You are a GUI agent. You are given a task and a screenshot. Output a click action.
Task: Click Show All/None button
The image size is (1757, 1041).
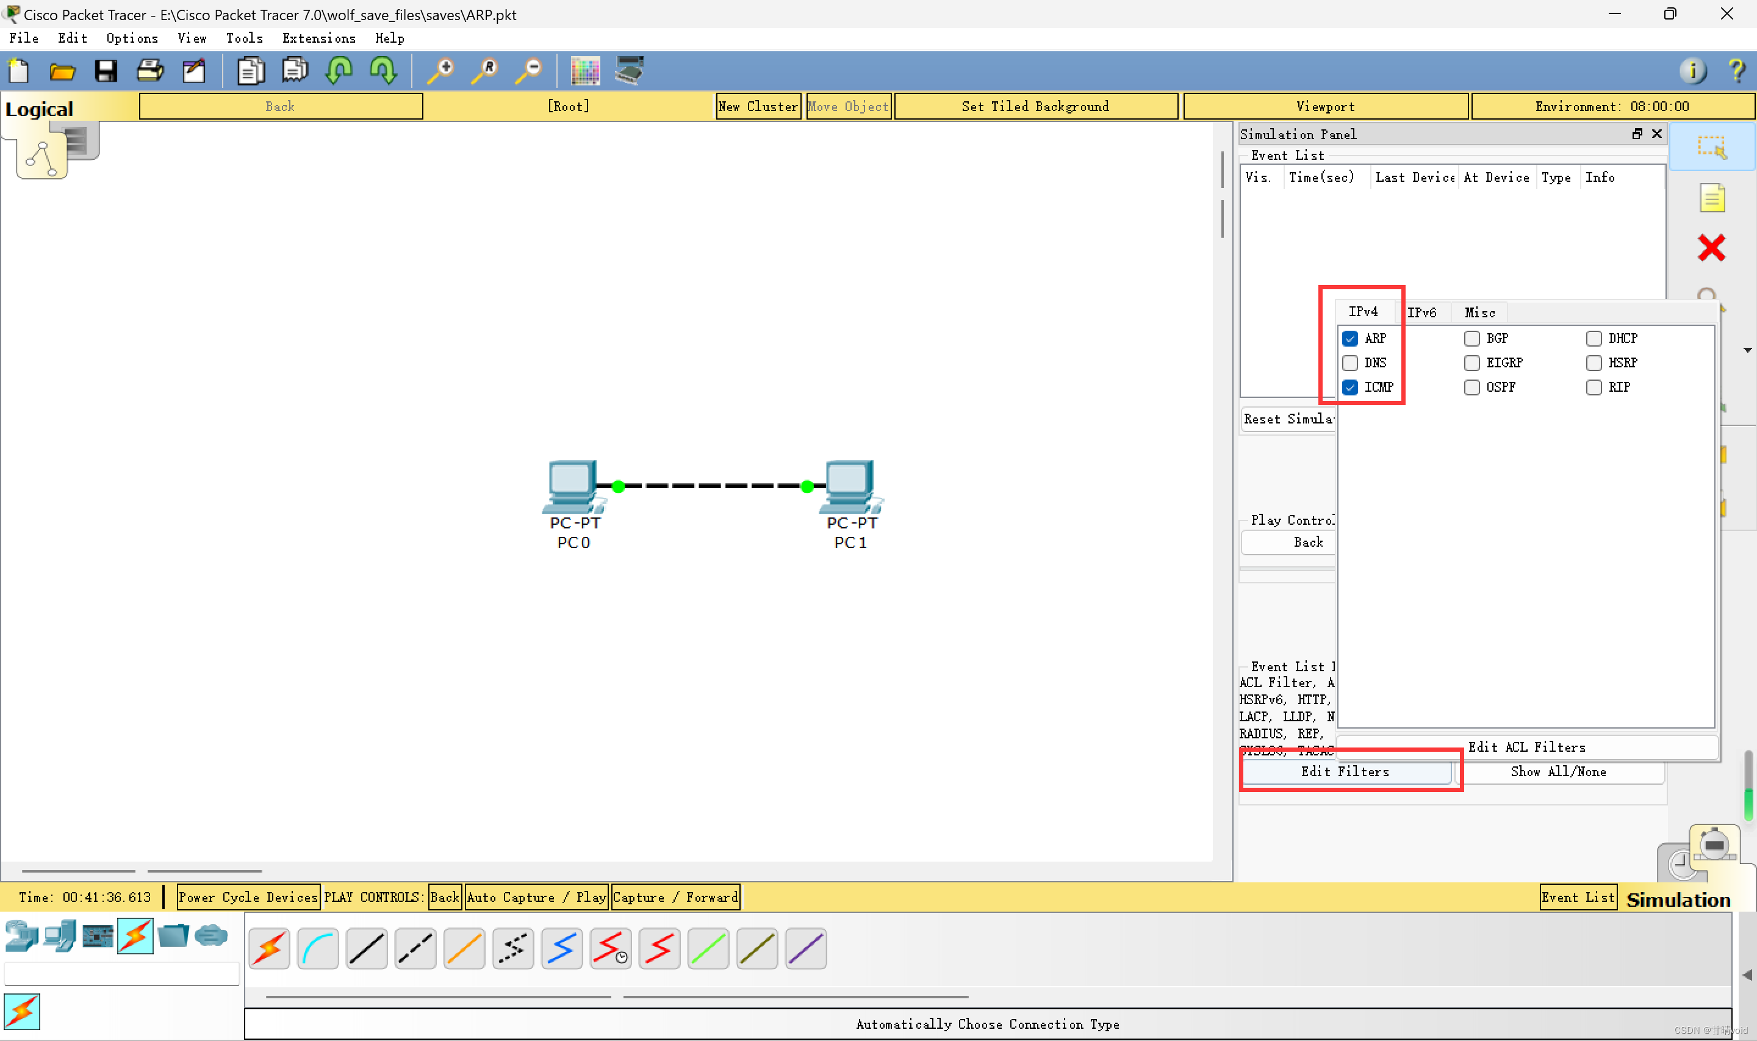point(1558,772)
